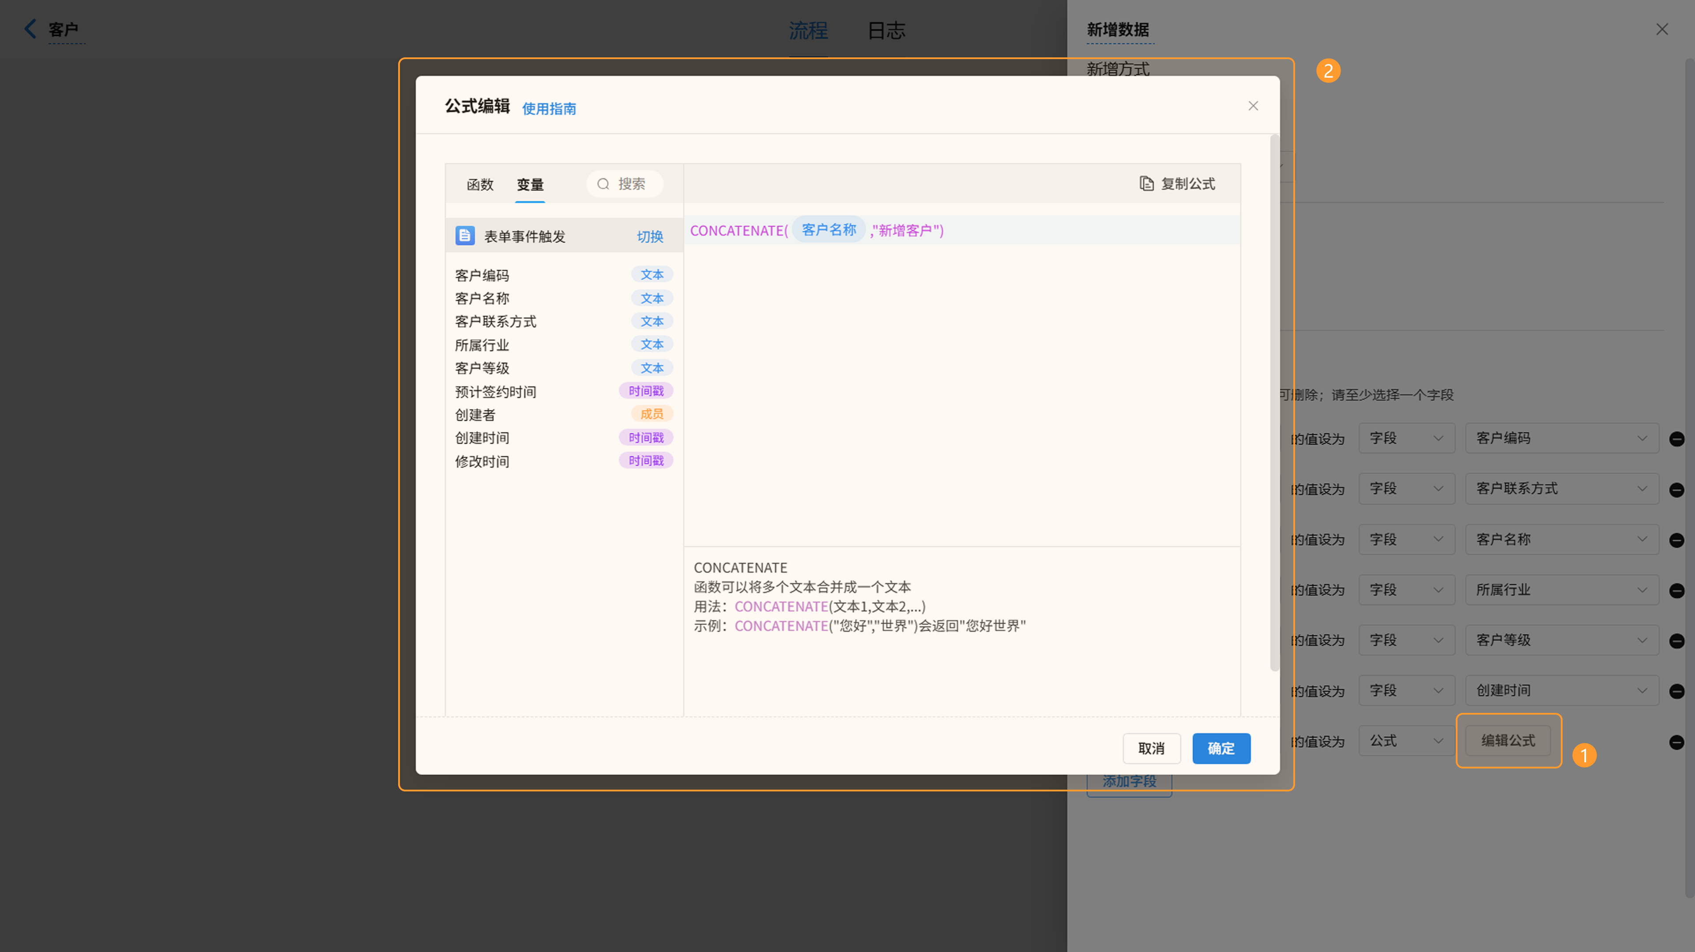Open the 流程 tab
The image size is (1695, 952).
pyautogui.click(x=808, y=30)
